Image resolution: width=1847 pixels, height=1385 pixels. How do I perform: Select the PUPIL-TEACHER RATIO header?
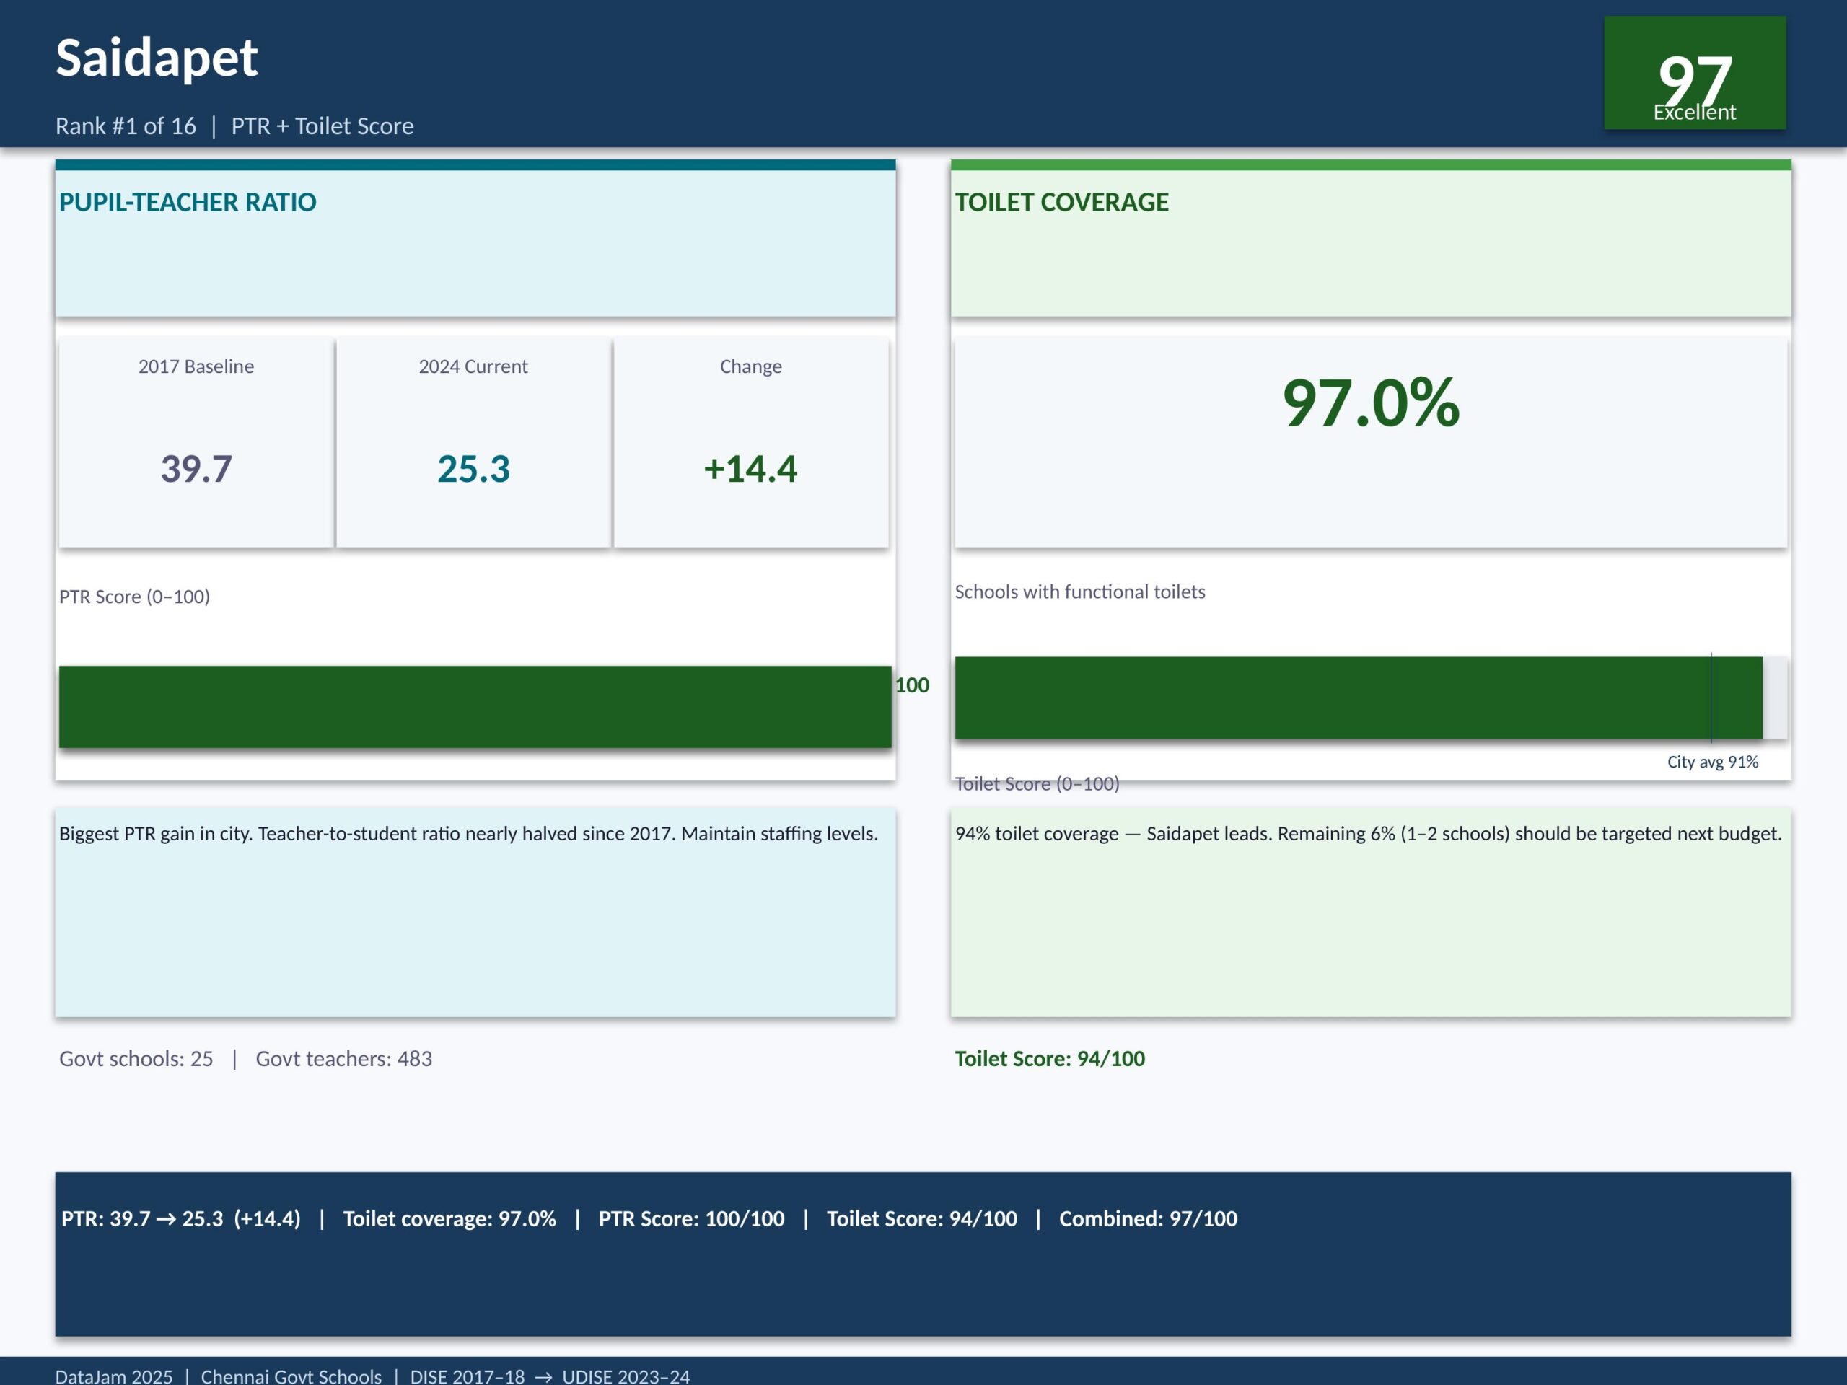click(x=187, y=202)
